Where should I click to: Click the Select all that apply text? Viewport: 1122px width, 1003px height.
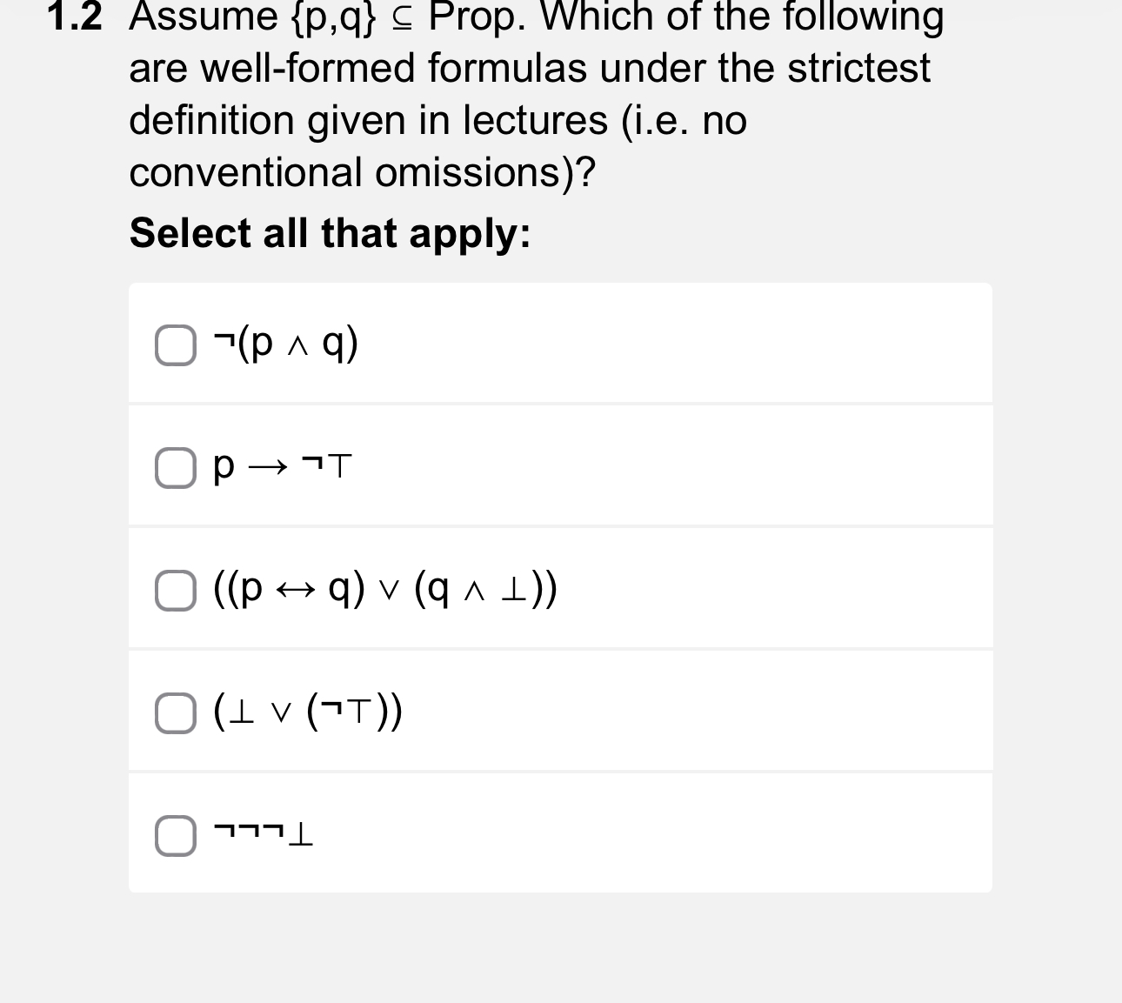tap(328, 233)
